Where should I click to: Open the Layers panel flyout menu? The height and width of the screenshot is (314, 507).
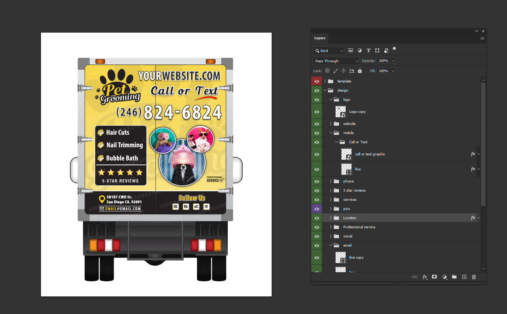click(482, 38)
